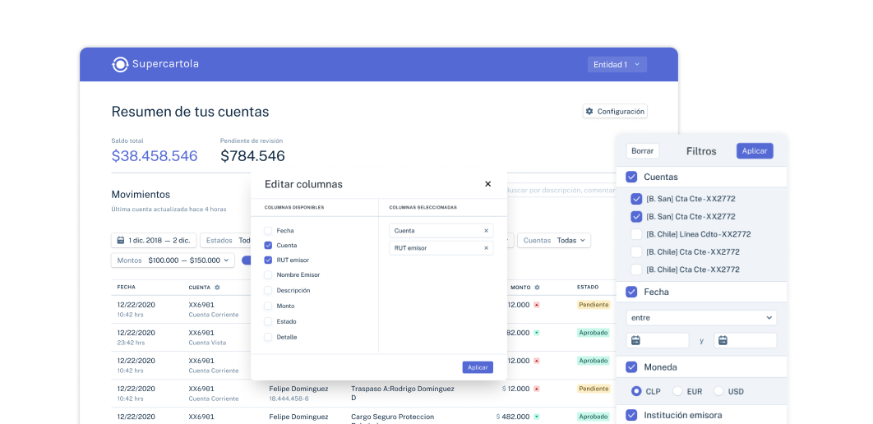Image resolution: width=873 pixels, height=424 pixels.
Task: Open the Montos $100.000 — $150.000 dropdown
Action: pos(173,260)
